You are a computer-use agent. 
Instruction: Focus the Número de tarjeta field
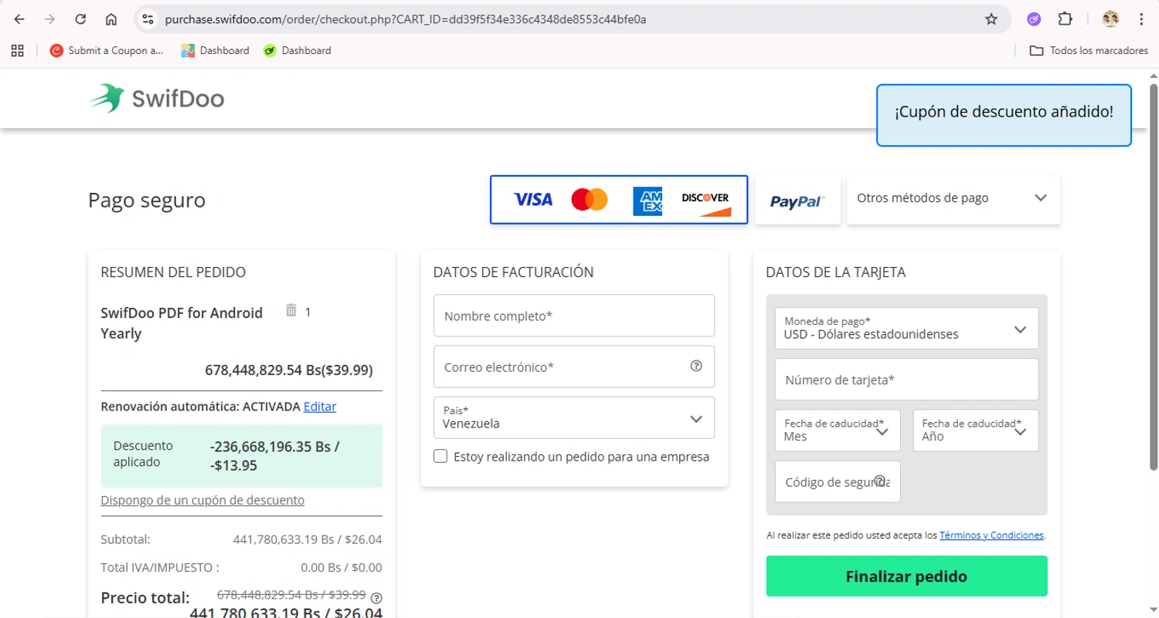point(906,380)
